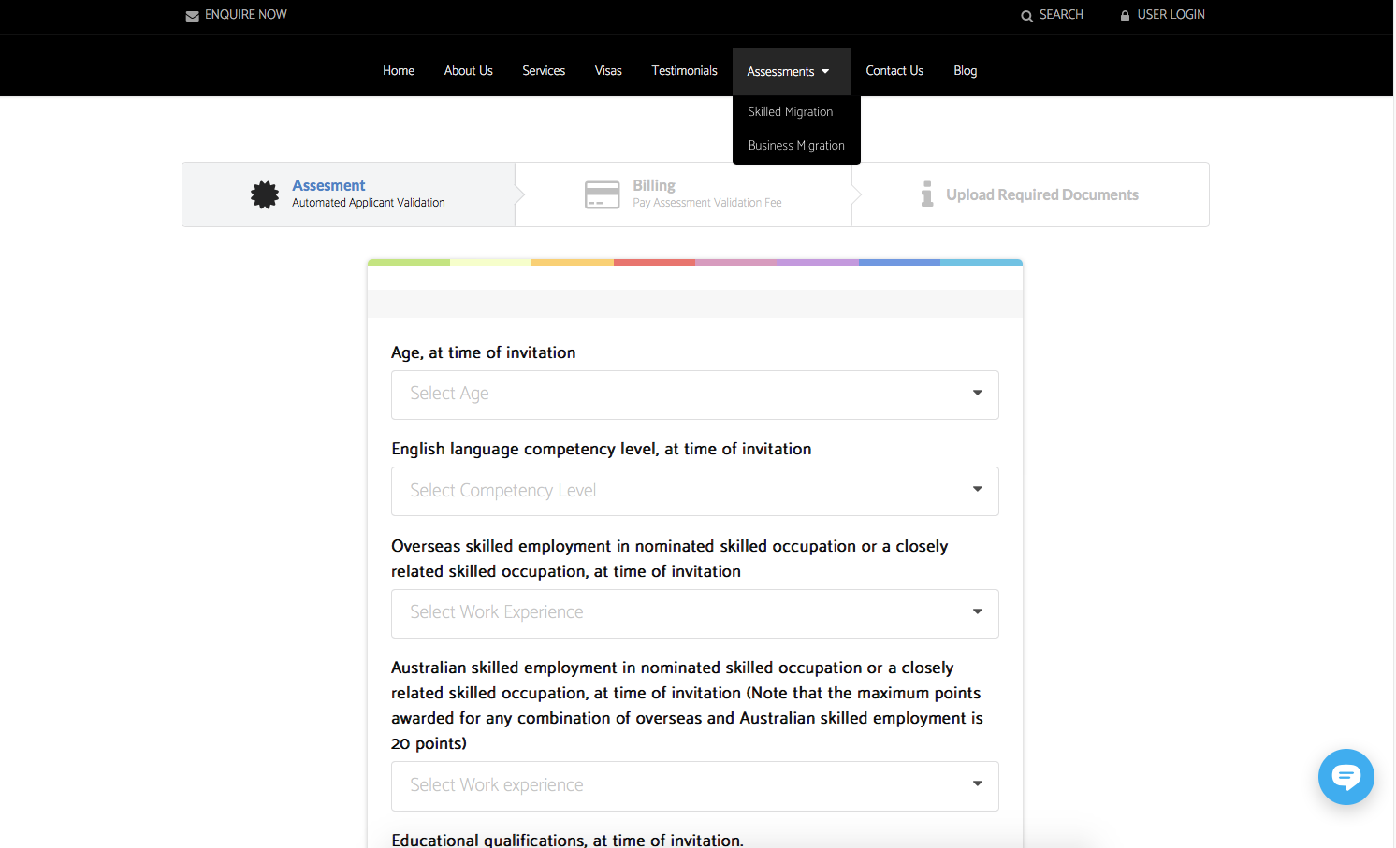Open Blog menu item

tap(965, 71)
